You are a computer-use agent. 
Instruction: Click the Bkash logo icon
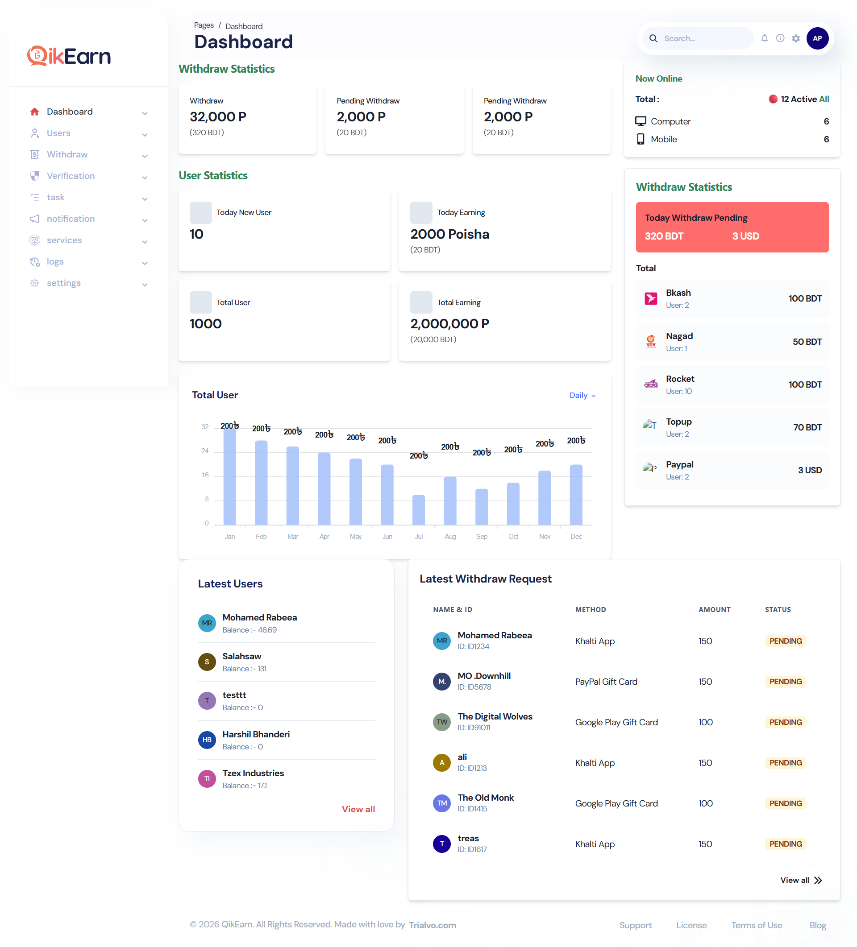651,298
